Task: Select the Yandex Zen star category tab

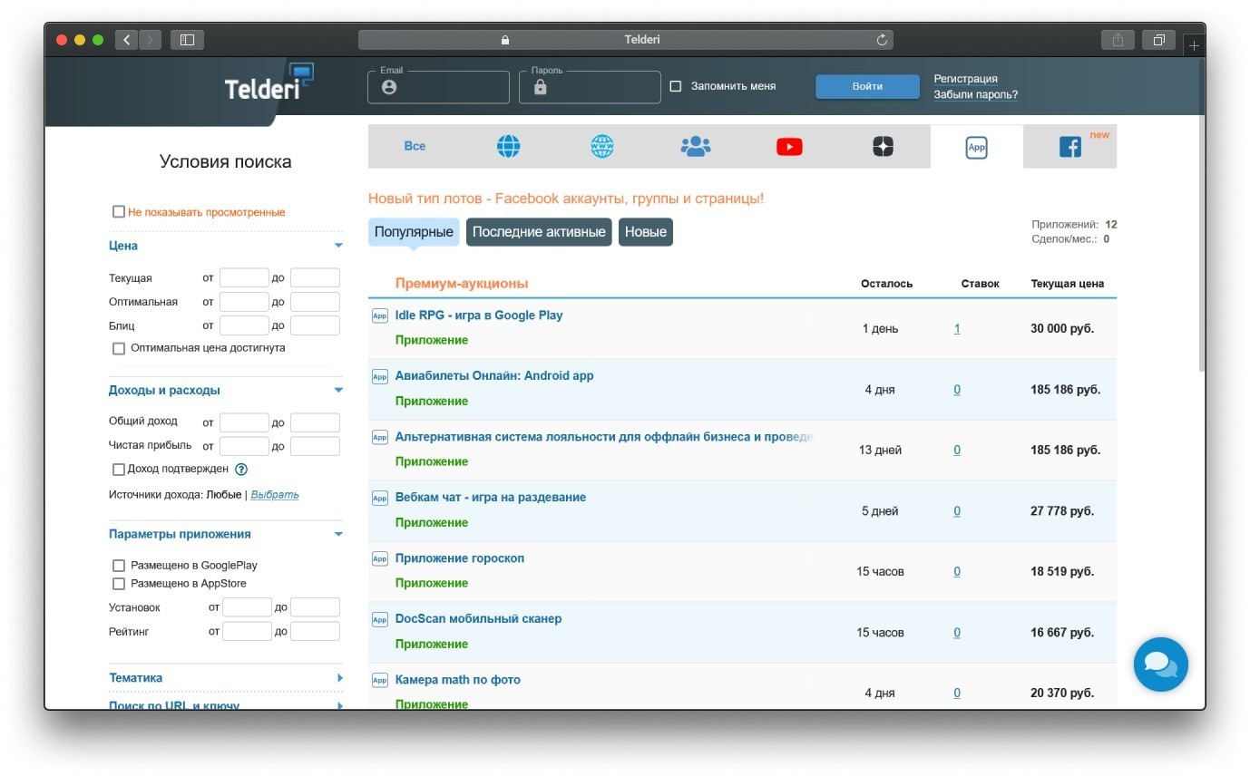Action: pos(884,146)
